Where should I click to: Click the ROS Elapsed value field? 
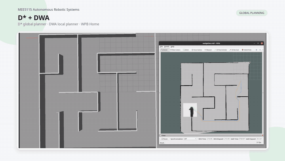(227, 139)
